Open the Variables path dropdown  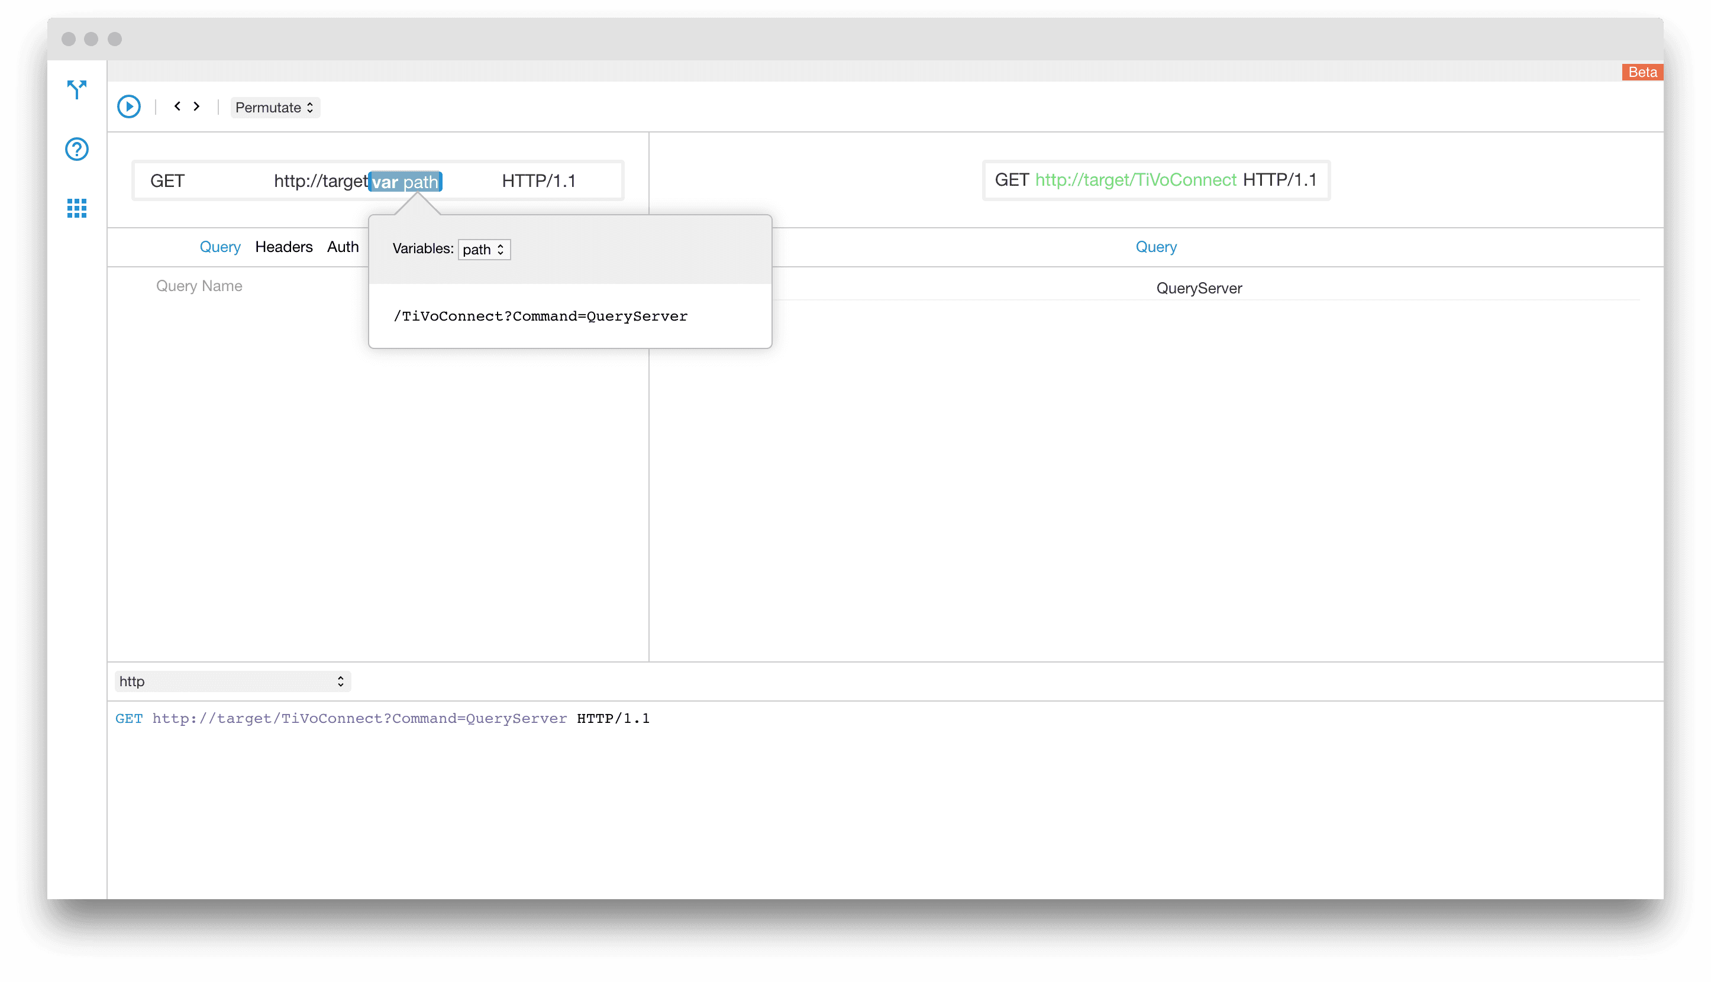(x=483, y=250)
